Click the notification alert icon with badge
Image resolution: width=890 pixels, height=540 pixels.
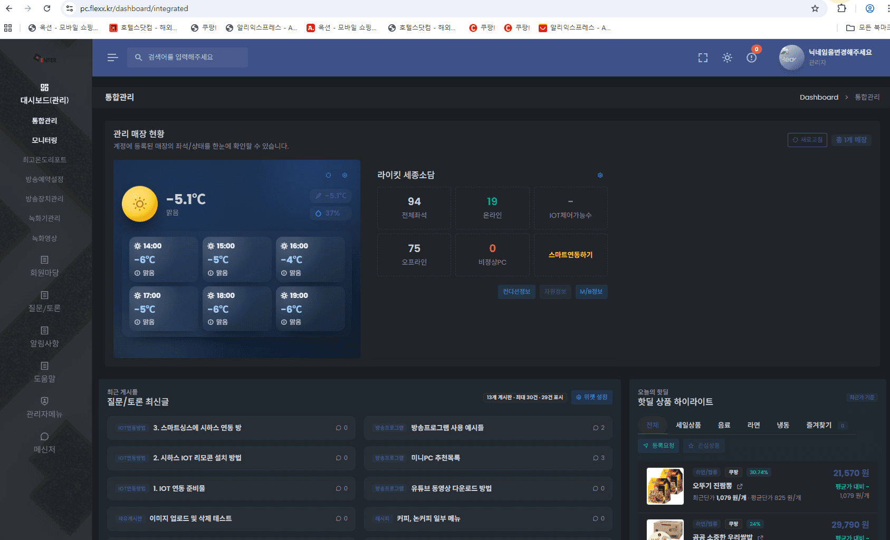tap(752, 57)
